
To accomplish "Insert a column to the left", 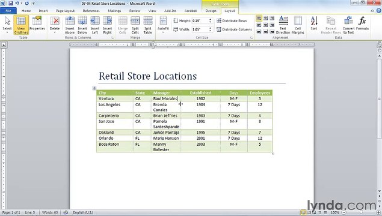I will click(x=95, y=25).
